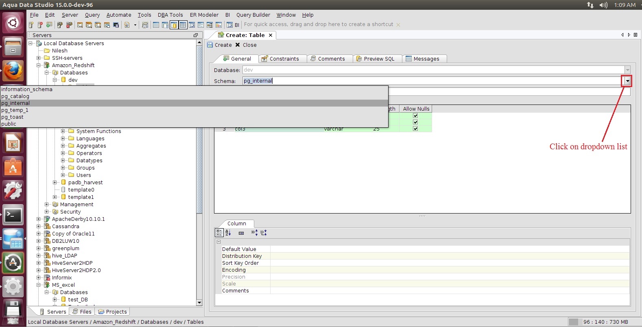Screen dimensions: 642x327
Task: Click the Distribution Key property field
Action: point(450,256)
